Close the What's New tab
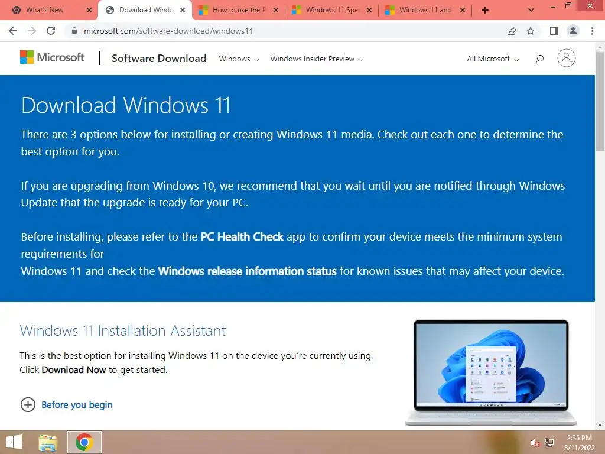This screenshot has width=605, height=454. click(89, 11)
